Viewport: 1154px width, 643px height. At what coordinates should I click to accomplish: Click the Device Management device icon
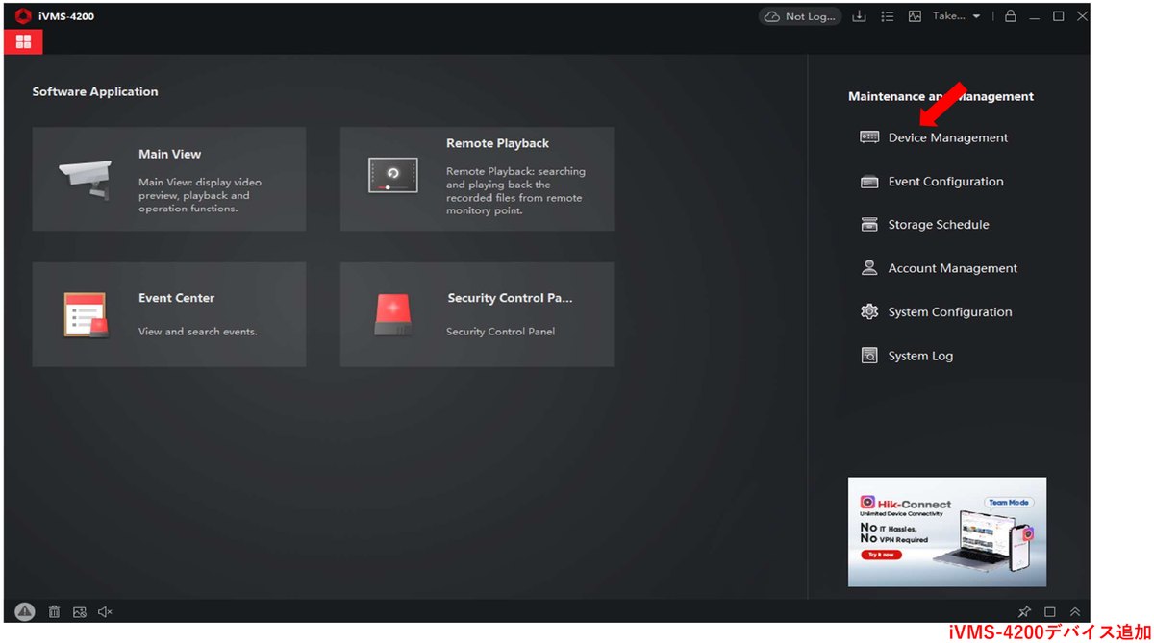pos(869,137)
